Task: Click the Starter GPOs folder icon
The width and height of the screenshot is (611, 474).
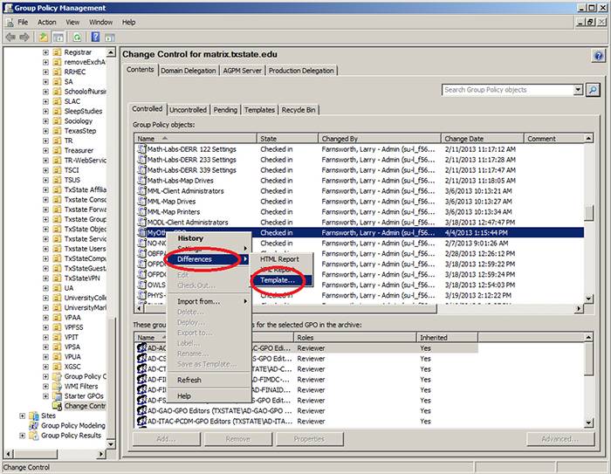Action: point(58,396)
